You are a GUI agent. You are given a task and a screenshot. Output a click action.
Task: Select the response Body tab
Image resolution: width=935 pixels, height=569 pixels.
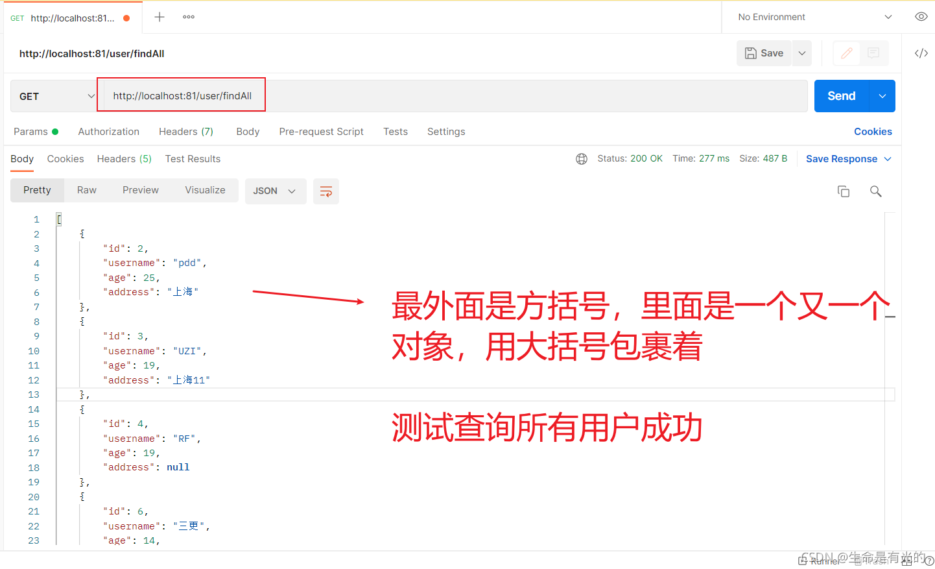[x=22, y=159]
